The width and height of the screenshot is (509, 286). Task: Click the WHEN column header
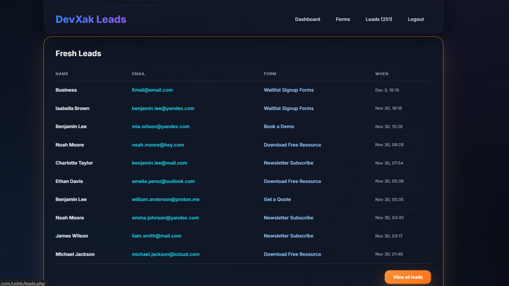point(382,74)
